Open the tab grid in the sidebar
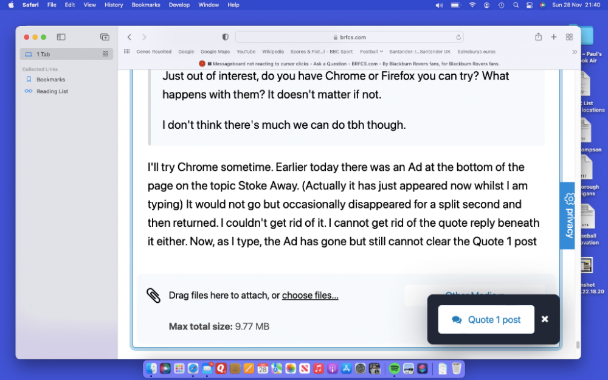Image resolution: width=608 pixels, height=380 pixels. [x=106, y=54]
